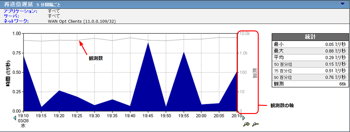Go to later time with right arrow
Viewport: 350px width, 132px height.
coord(243,118)
